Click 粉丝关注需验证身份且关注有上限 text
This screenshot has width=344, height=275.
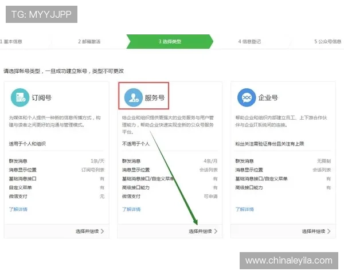coord(269,144)
